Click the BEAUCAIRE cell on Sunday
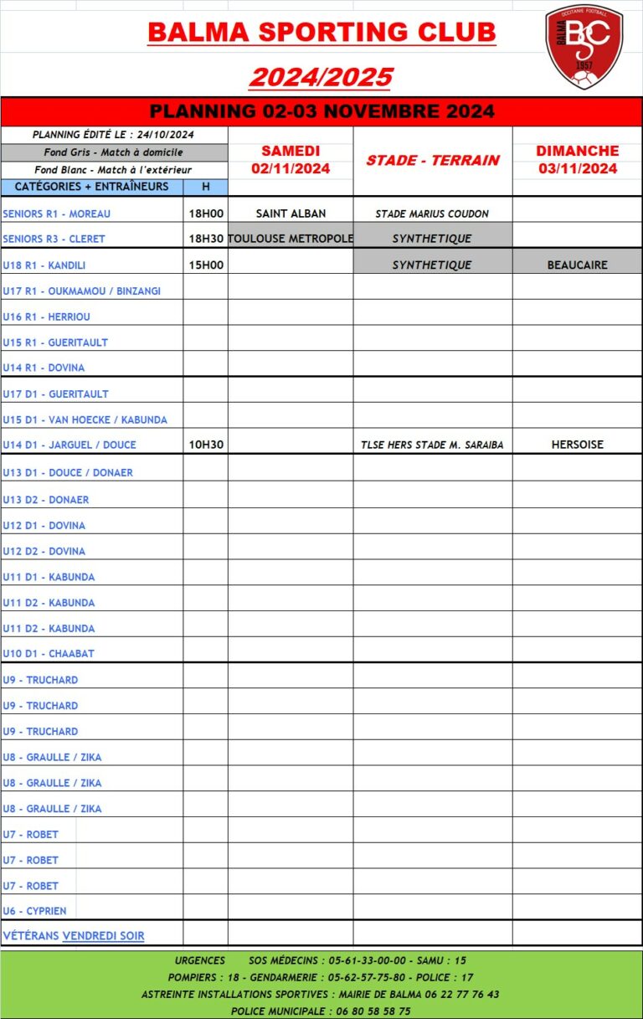The image size is (643, 1019). coord(578,265)
